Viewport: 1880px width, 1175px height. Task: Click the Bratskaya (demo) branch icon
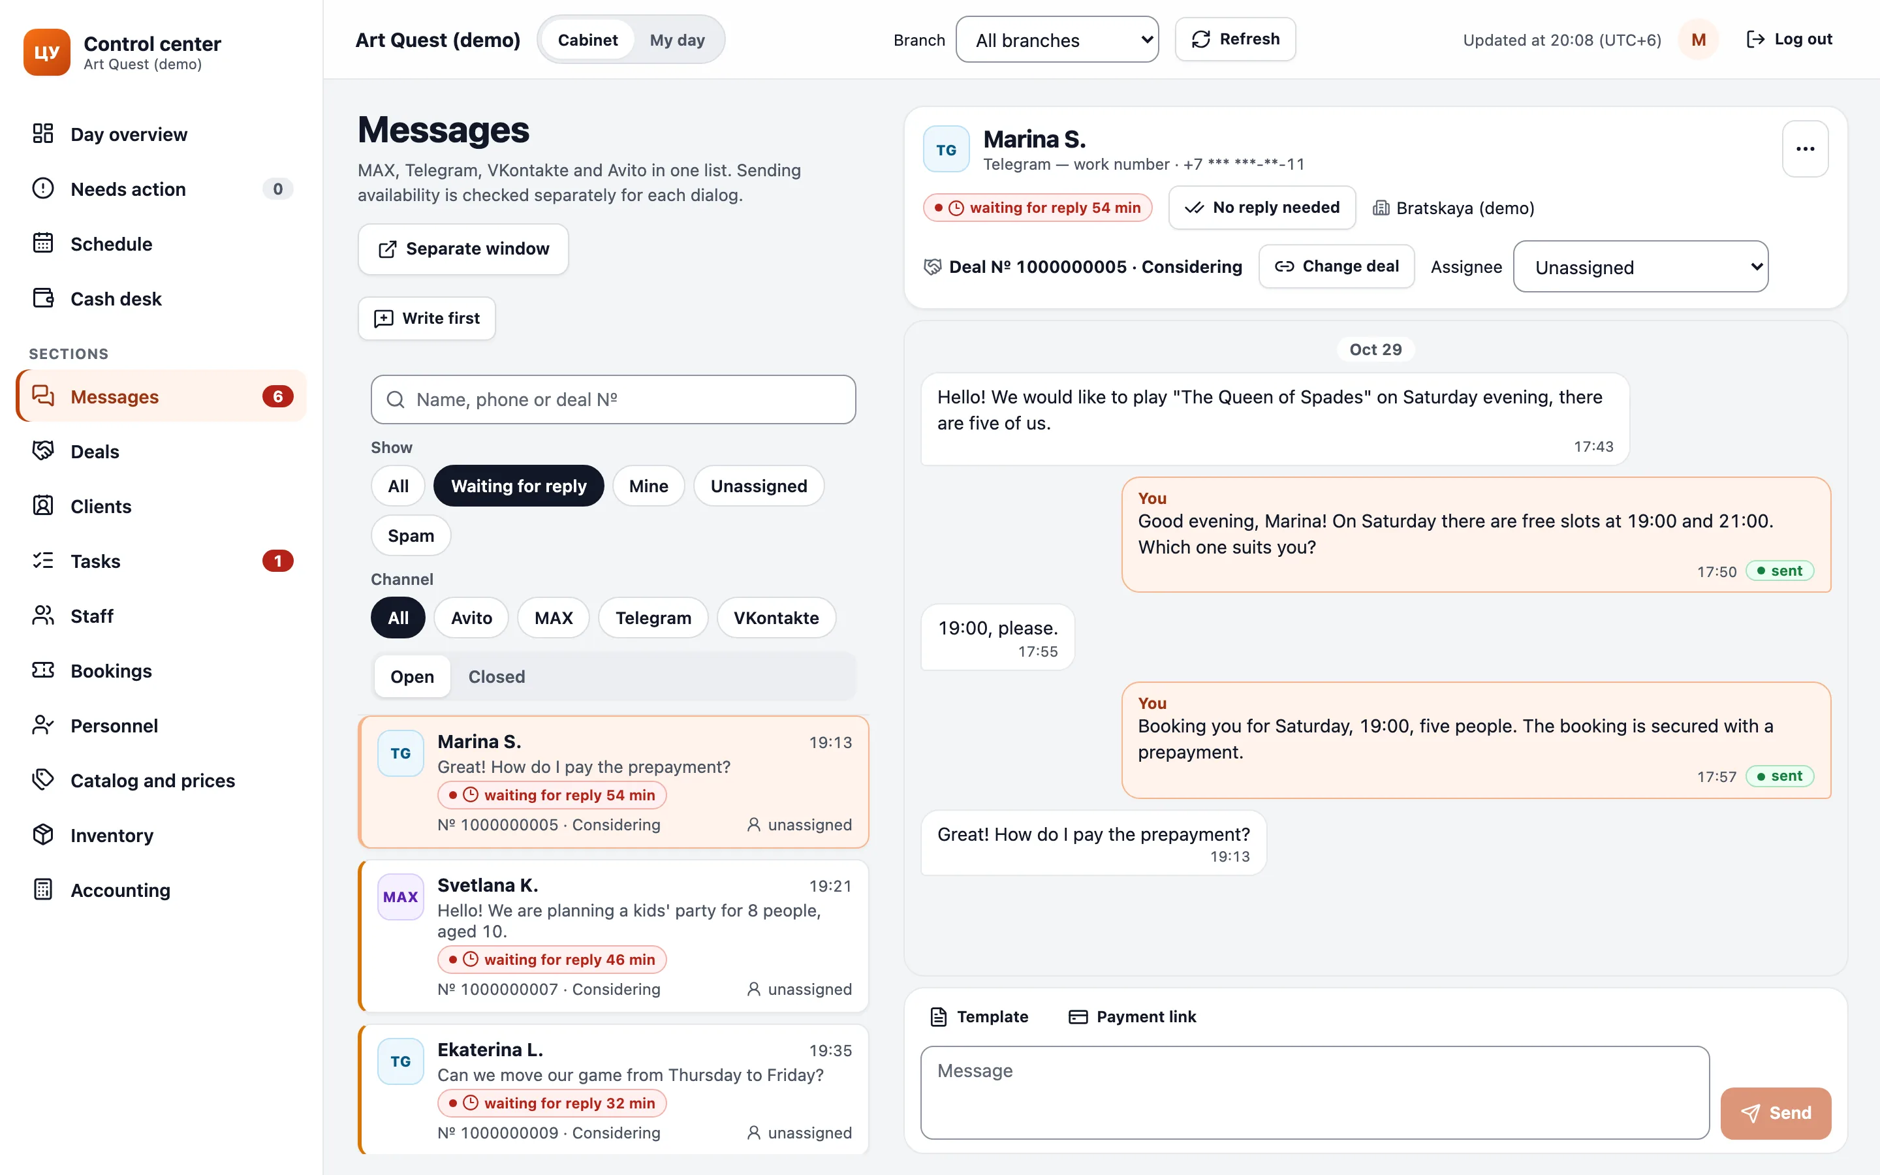point(1381,208)
